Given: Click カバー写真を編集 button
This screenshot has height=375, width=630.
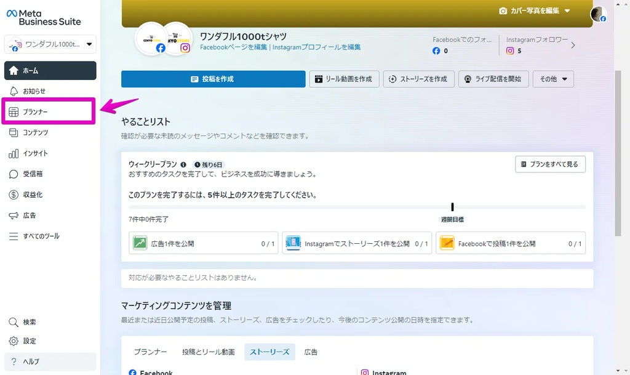Looking at the screenshot, I should pyautogui.click(x=535, y=11).
